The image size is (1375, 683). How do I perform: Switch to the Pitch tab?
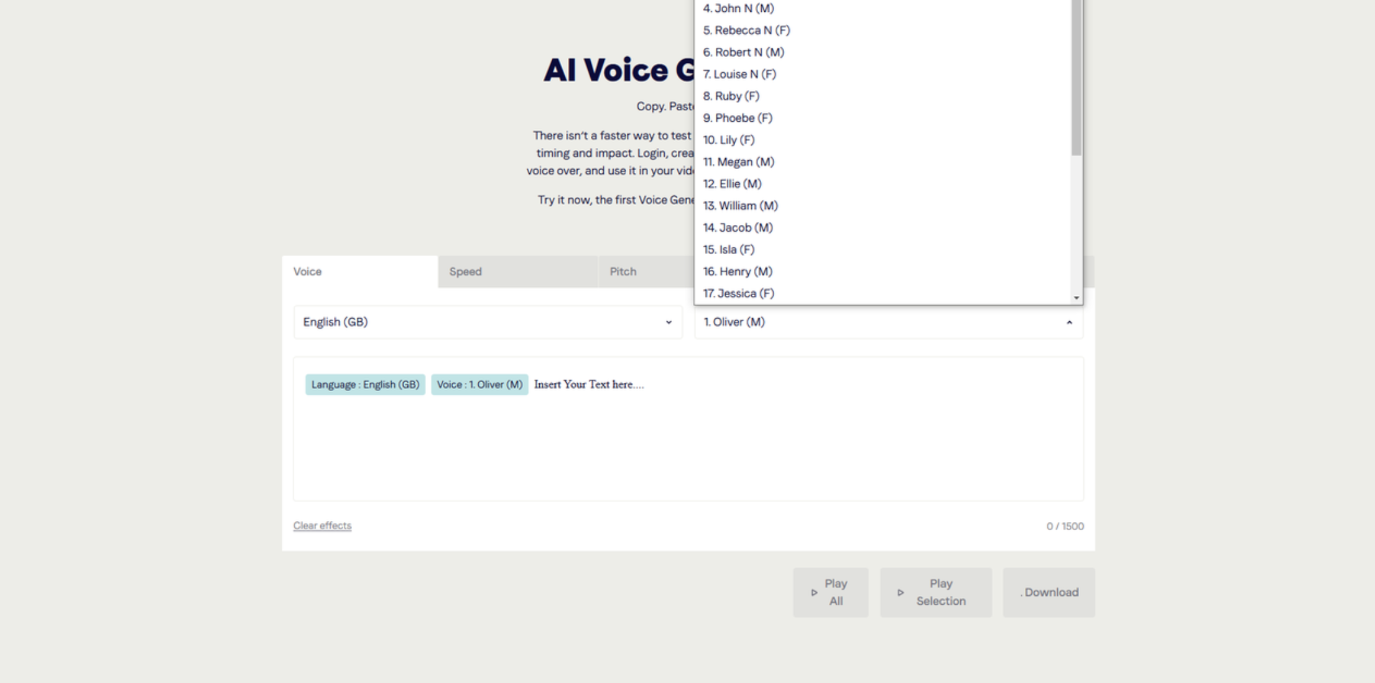coord(623,272)
